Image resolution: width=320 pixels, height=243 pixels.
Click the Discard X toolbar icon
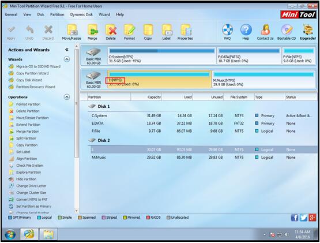pos(48,30)
